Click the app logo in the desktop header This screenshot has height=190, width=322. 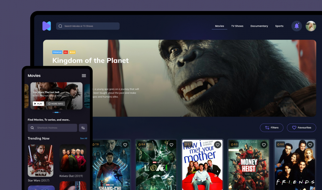pyautogui.click(x=47, y=26)
